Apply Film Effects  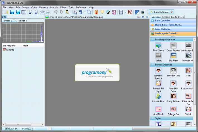pyautogui.click(x=158, y=47)
